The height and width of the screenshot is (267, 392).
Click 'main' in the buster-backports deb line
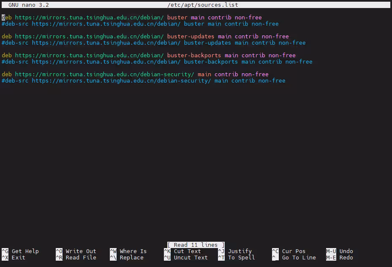coord(231,55)
